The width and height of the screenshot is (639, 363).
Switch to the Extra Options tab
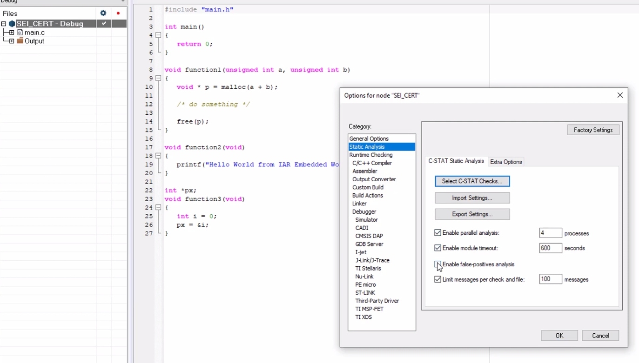click(x=506, y=162)
